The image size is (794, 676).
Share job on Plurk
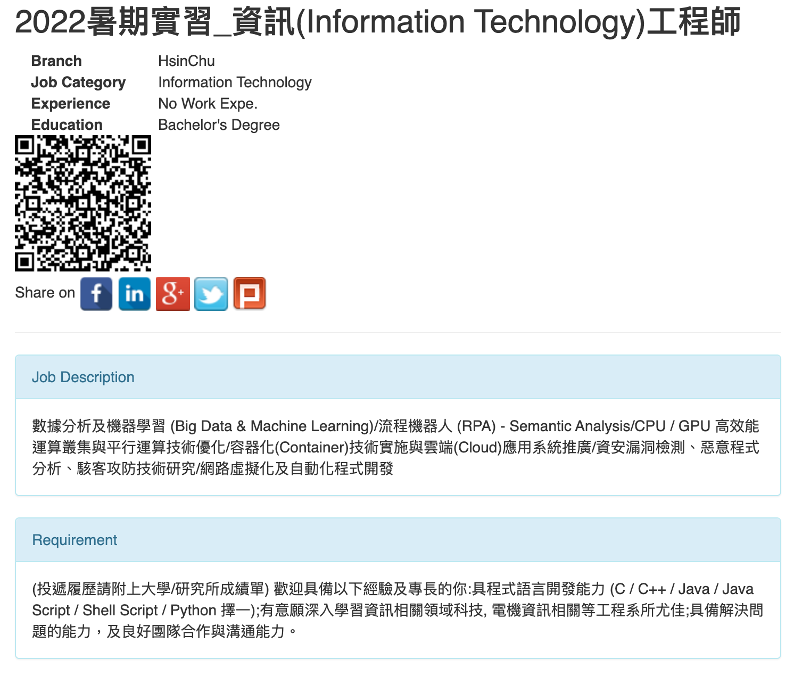(x=250, y=293)
